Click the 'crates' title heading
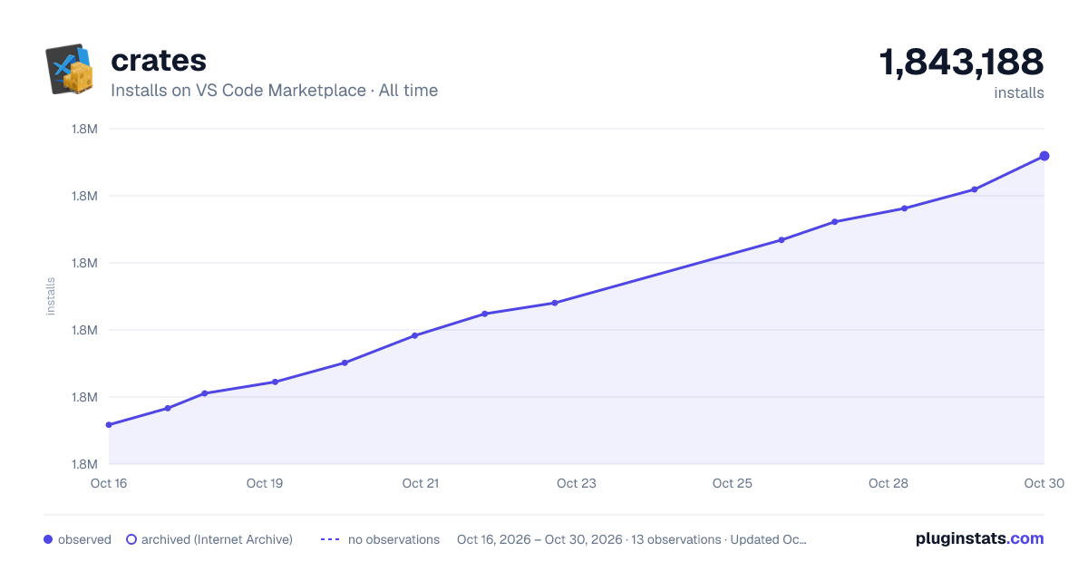Image resolution: width=1088 pixels, height=571 pixels. [x=159, y=60]
